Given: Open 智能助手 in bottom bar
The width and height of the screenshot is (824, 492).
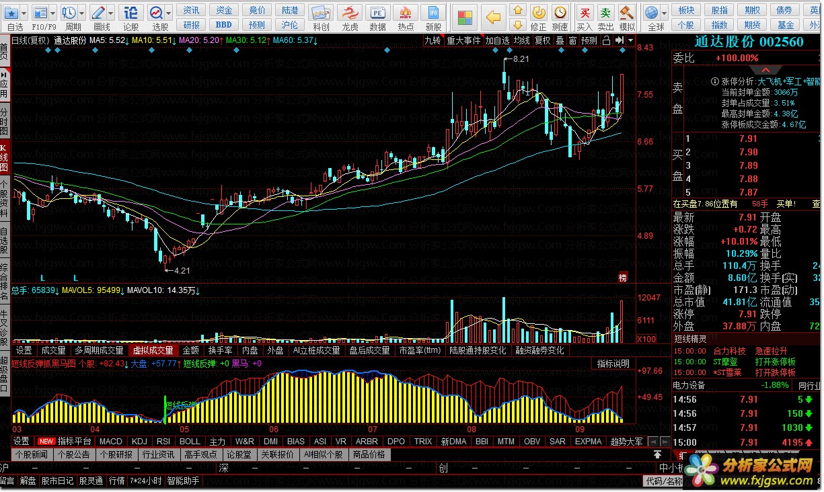Looking at the screenshot, I should (183, 481).
